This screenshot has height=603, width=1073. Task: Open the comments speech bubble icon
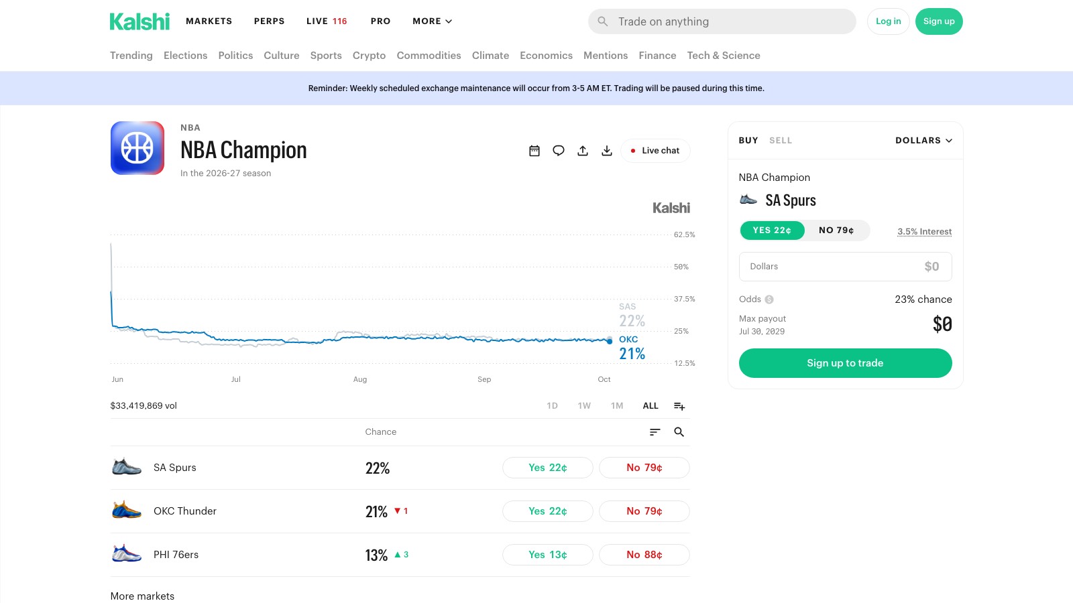[x=559, y=151]
